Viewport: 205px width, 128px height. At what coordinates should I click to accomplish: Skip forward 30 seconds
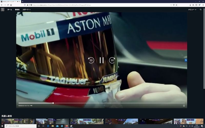112,60
